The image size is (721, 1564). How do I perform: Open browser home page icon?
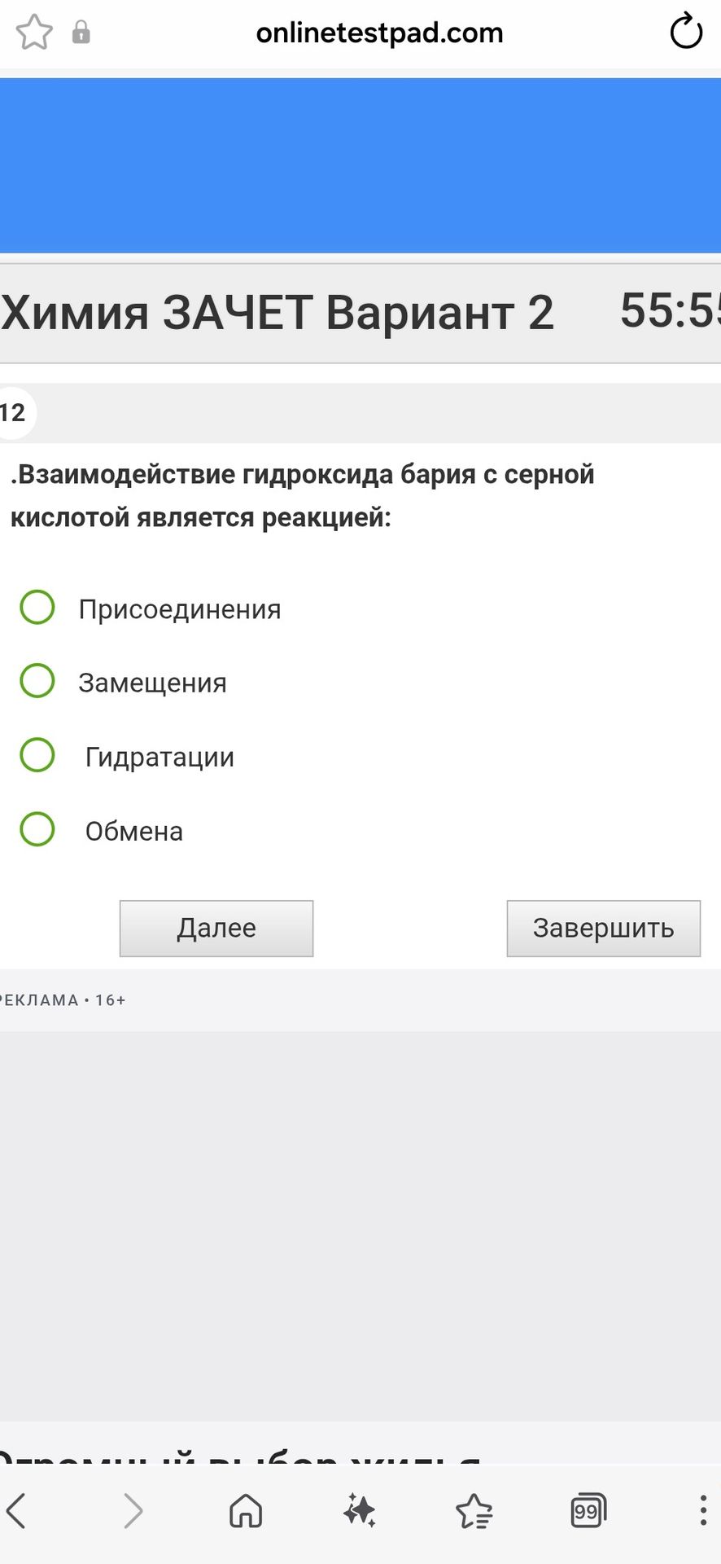(246, 1511)
